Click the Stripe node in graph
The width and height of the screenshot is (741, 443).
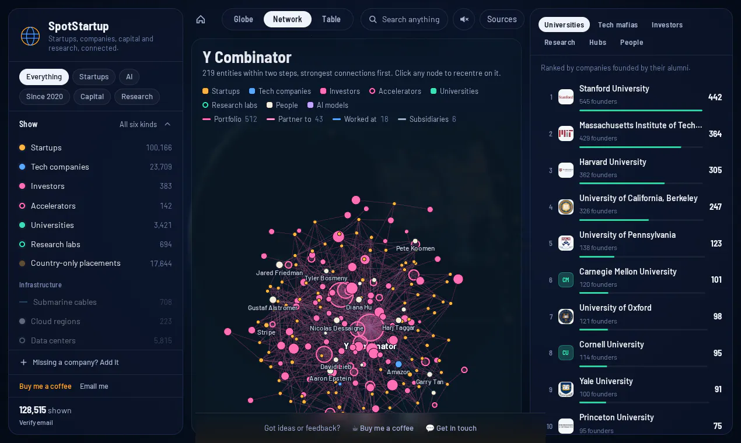(267, 325)
